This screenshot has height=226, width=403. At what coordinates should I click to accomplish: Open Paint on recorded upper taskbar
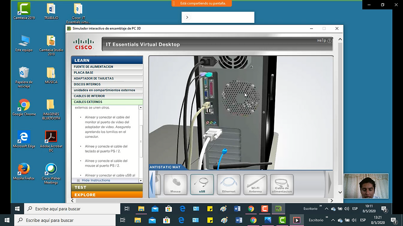[223, 209]
